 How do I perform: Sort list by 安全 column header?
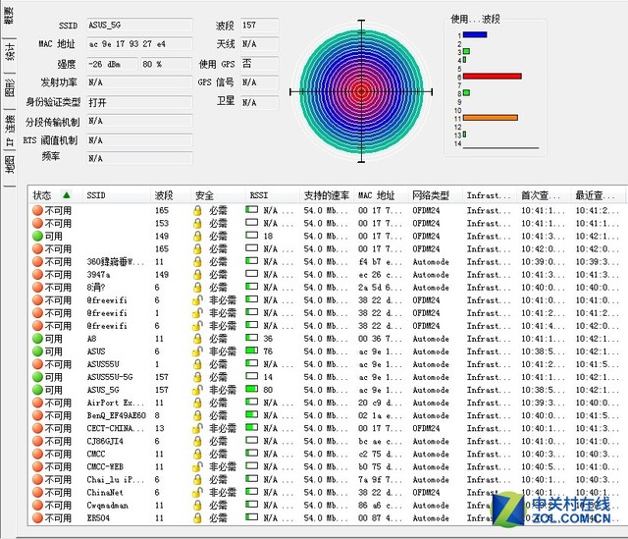[218, 195]
